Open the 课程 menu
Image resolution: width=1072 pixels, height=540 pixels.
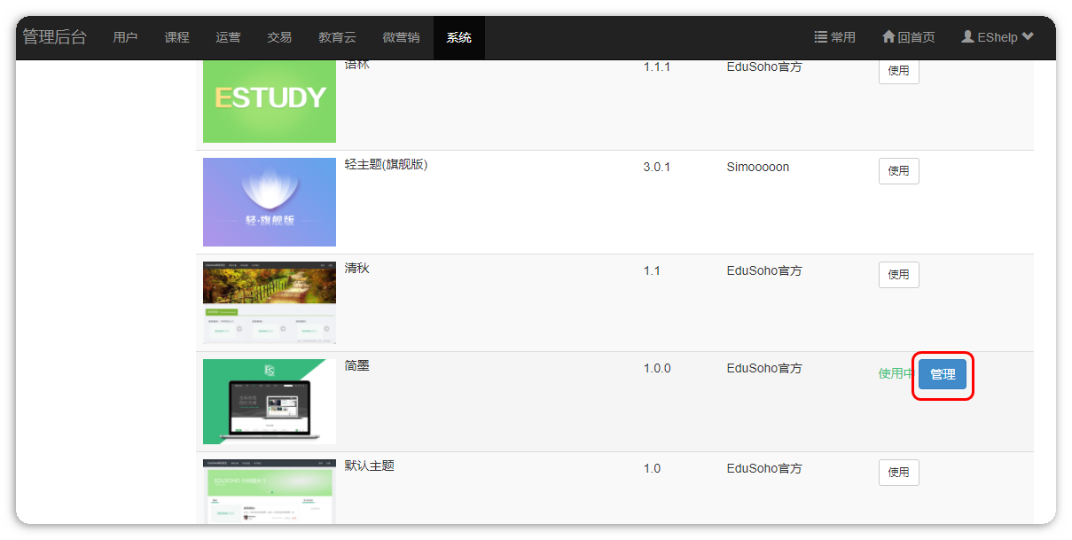pyautogui.click(x=176, y=37)
